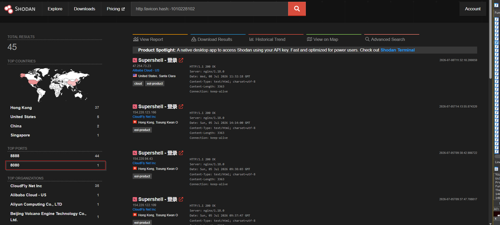Viewport: 500px width, 225px height.
Task: Click the external-link icon beside Pricing
Action: (123, 9)
